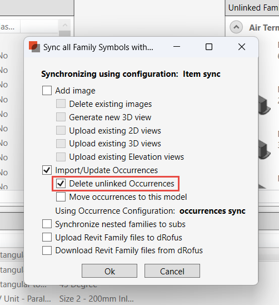Maximize the Sync all Family Symbols dialog
This screenshot has height=305, width=279.
click(x=209, y=47)
